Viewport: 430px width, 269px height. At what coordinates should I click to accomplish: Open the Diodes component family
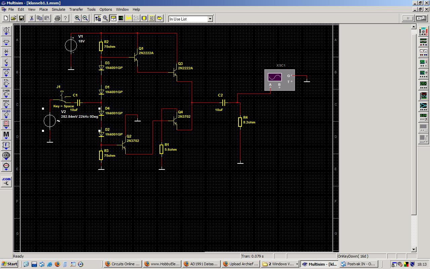6,52
